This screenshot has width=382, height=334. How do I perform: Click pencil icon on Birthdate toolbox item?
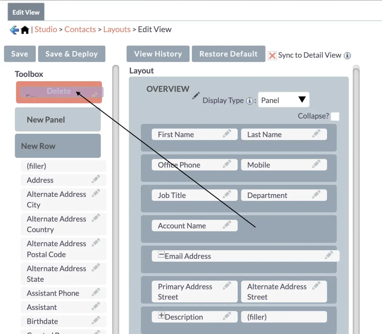[x=96, y=320]
